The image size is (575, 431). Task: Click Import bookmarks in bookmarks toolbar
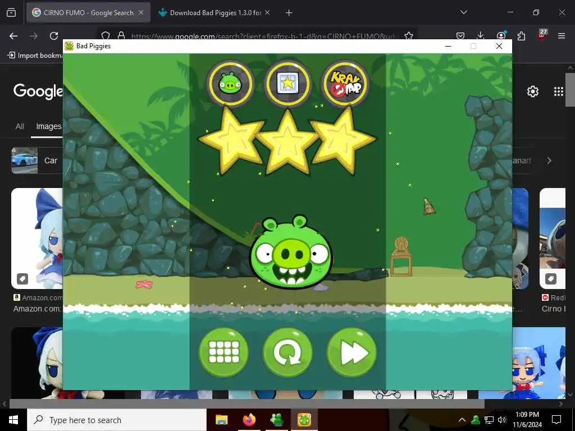point(35,56)
